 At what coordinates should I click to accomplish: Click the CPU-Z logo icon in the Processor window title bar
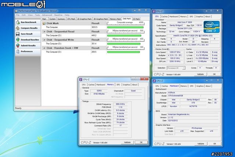pos(154,11)
